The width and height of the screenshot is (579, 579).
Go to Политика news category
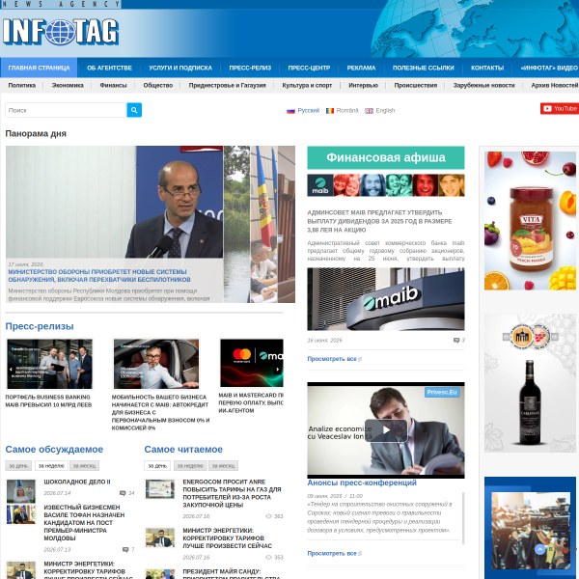(x=22, y=85)
